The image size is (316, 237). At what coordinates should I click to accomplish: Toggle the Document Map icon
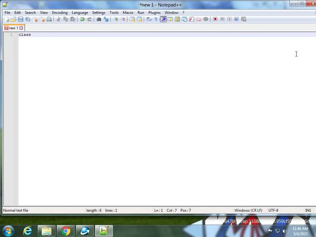[177, 19]
